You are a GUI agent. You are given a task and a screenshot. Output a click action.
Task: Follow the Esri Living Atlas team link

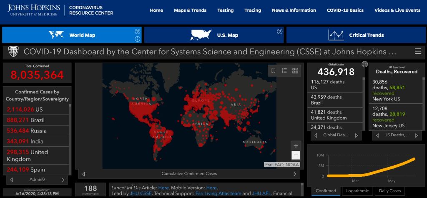(x=219, y=194)
